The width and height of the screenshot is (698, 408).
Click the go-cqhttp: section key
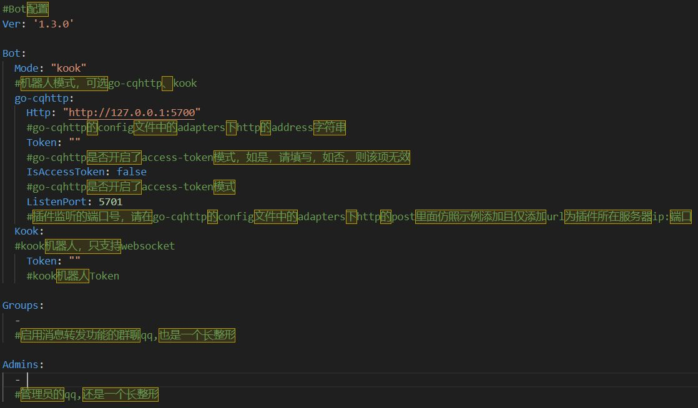[x=38, y=98]
